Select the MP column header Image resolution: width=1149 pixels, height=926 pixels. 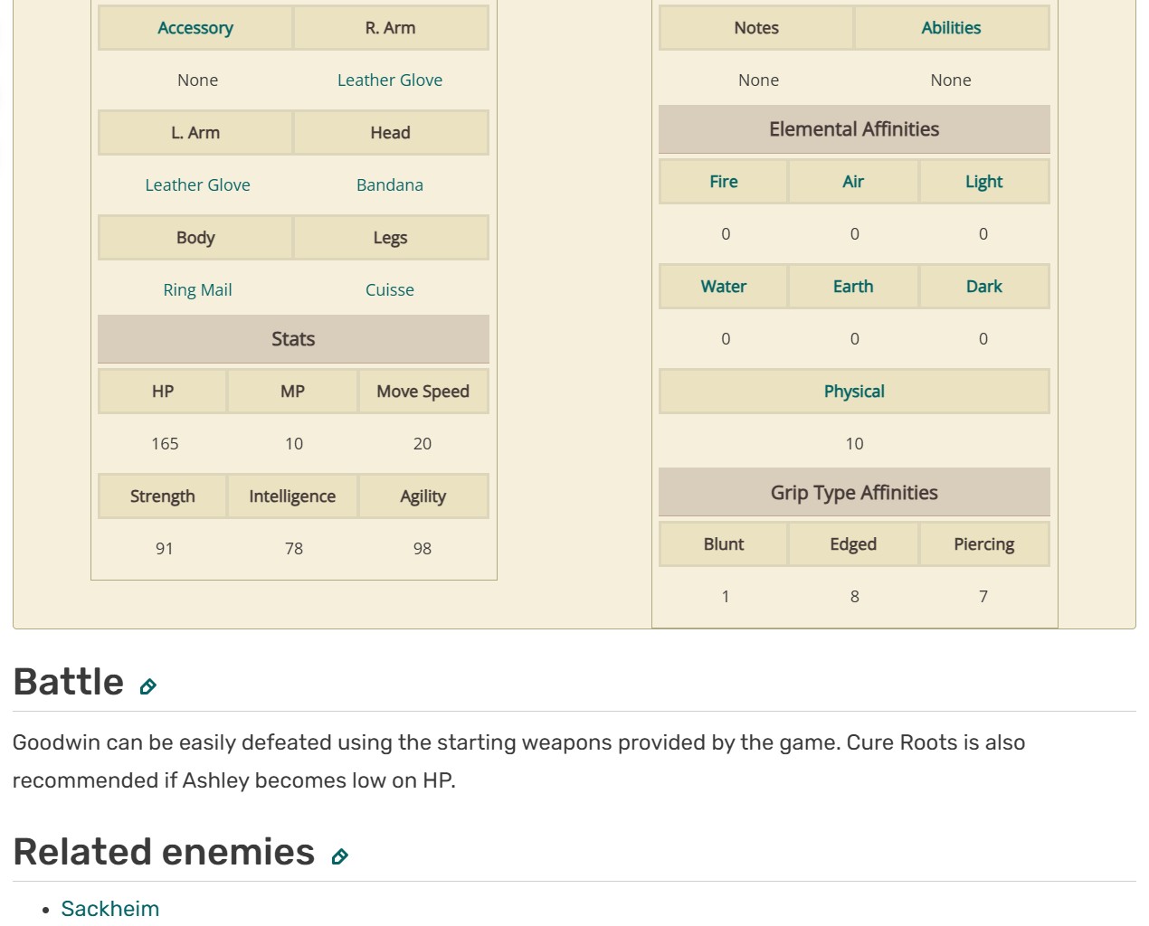click(x=292, y=392)
